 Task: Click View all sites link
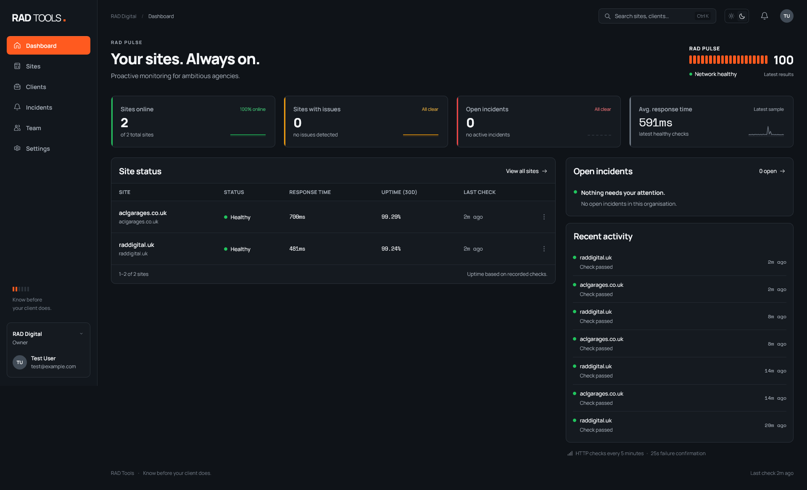526,171
